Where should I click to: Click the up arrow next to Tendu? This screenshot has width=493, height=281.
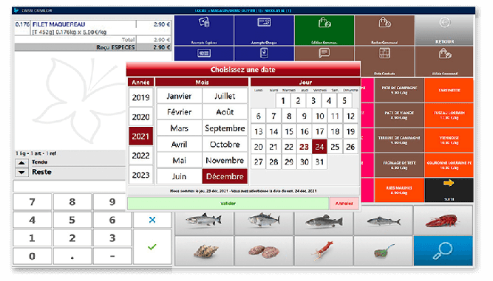click(21, 163)
